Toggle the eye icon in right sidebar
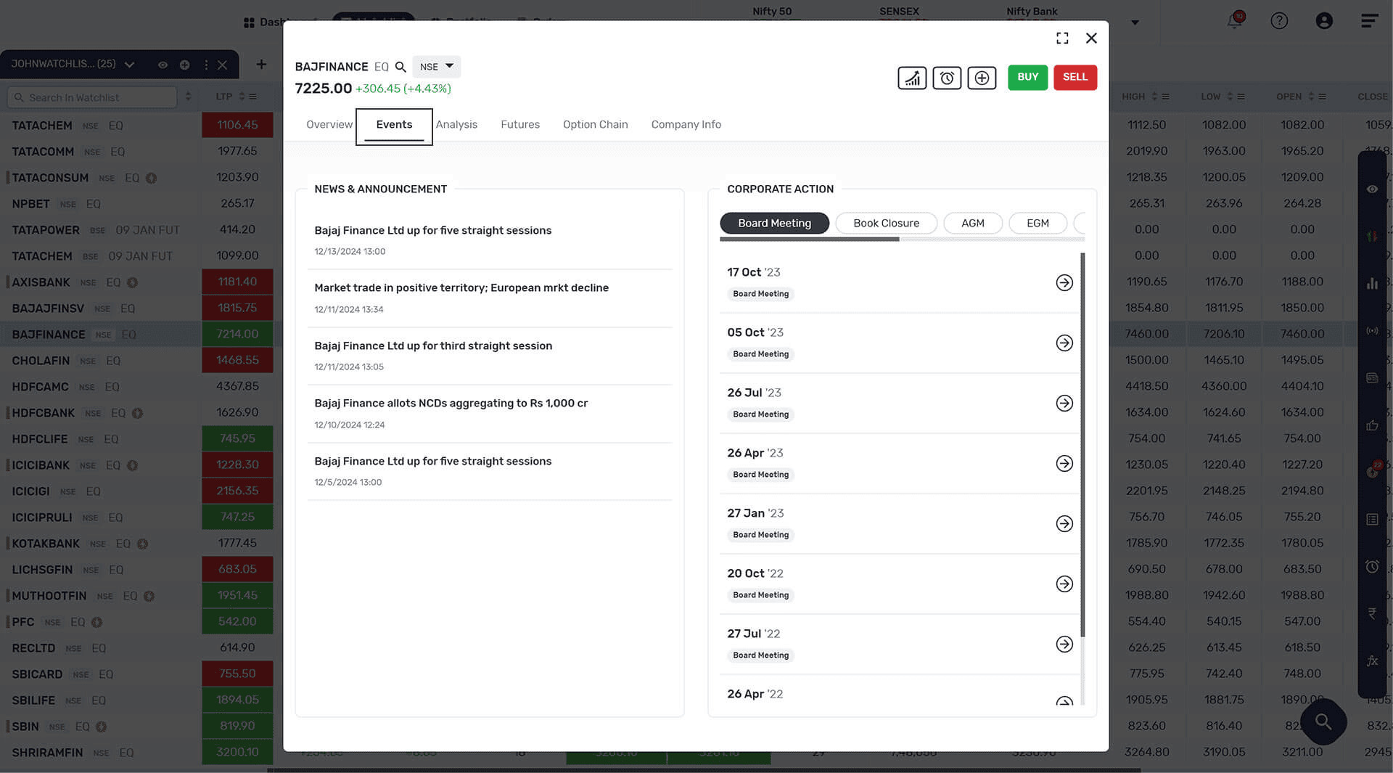Viewport: 1393px width, 773px height. tap(1372, 189)
